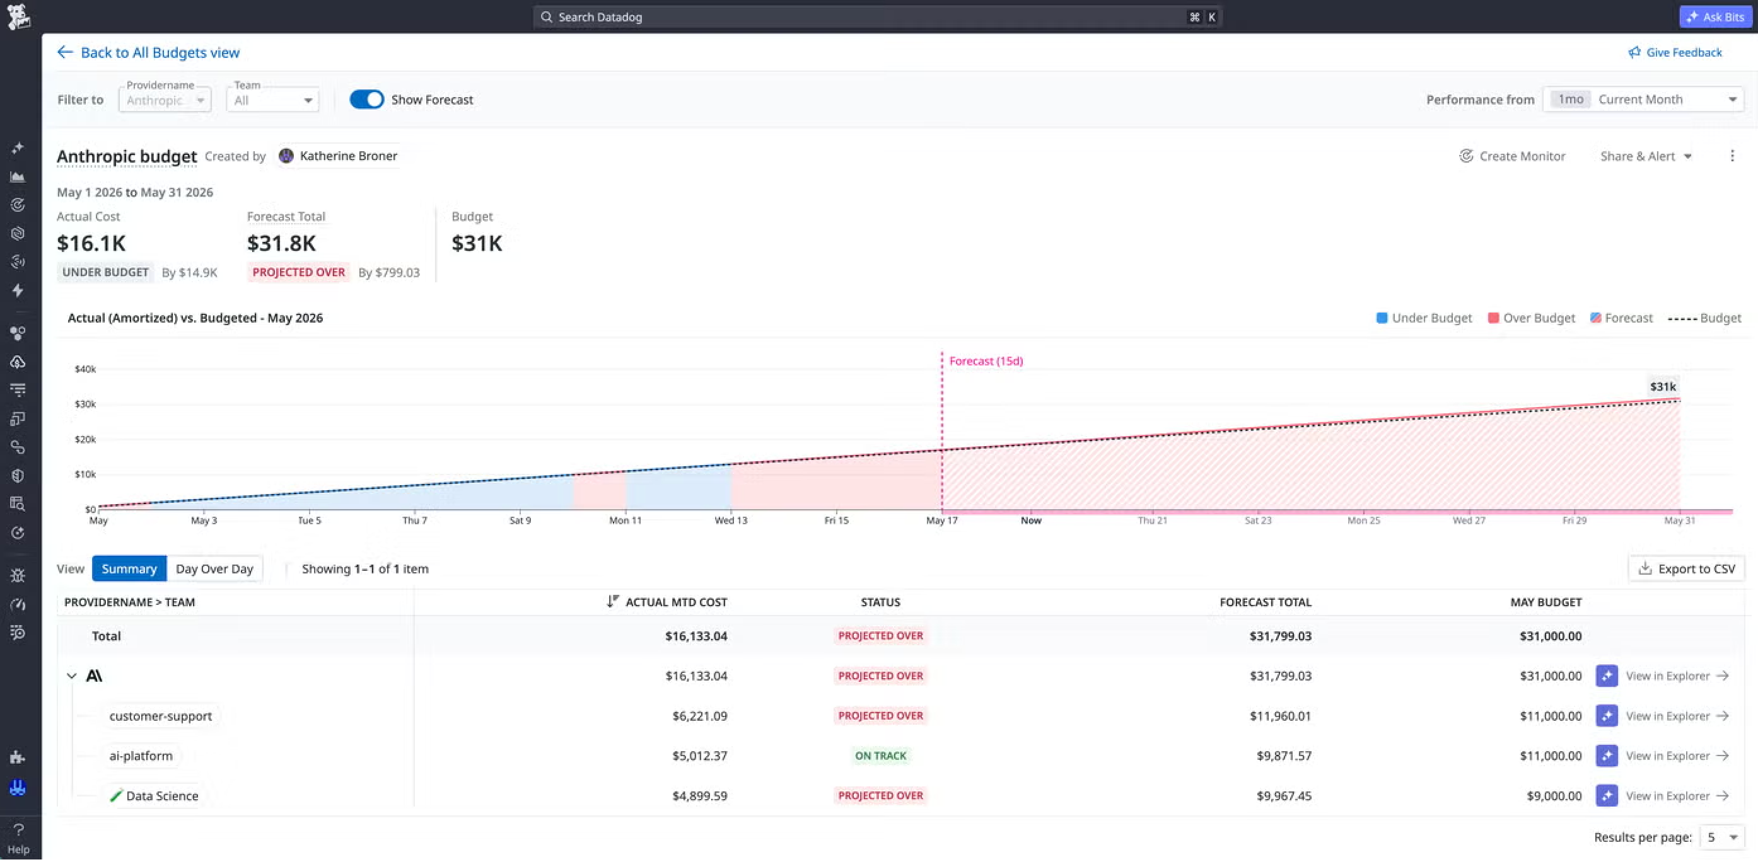Open the lightning bolt sidebar icon
This screenshot has width=1758, height=862.
[18, 290]
